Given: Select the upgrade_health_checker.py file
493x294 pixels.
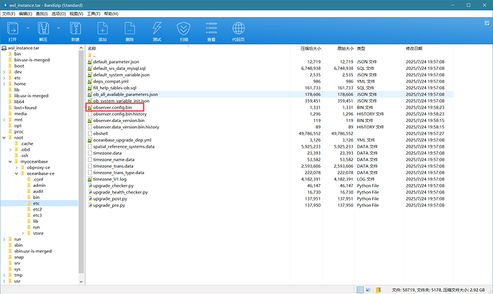Looking at the screenshot, I should click(x=121, y=192).
